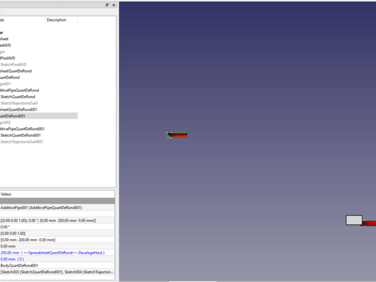This screenshot has width=376, height=282.
Task: Edit the AdditivePipe001 label value
Action: click(x=41, y=207)
